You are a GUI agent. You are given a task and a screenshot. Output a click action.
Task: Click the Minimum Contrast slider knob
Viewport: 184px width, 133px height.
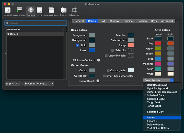coord(98,60)
